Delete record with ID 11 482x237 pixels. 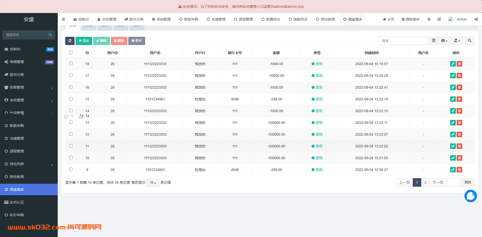click(x=459, y=146)
